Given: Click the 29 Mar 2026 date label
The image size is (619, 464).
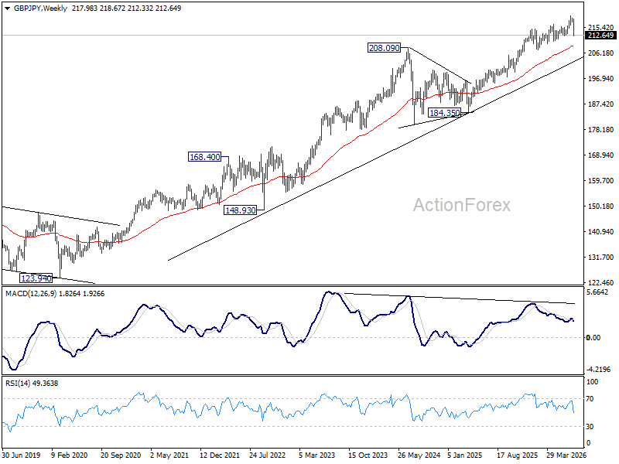Looking at the screenshot, I should 566,455.
